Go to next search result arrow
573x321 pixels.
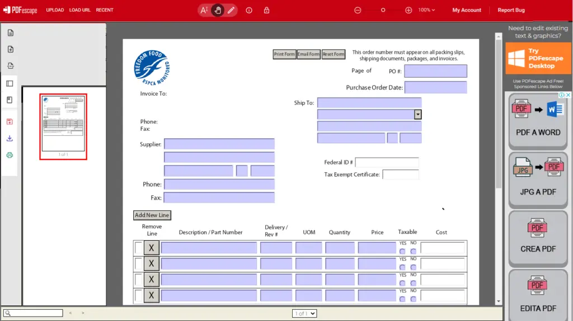click(x=83, y=313)
